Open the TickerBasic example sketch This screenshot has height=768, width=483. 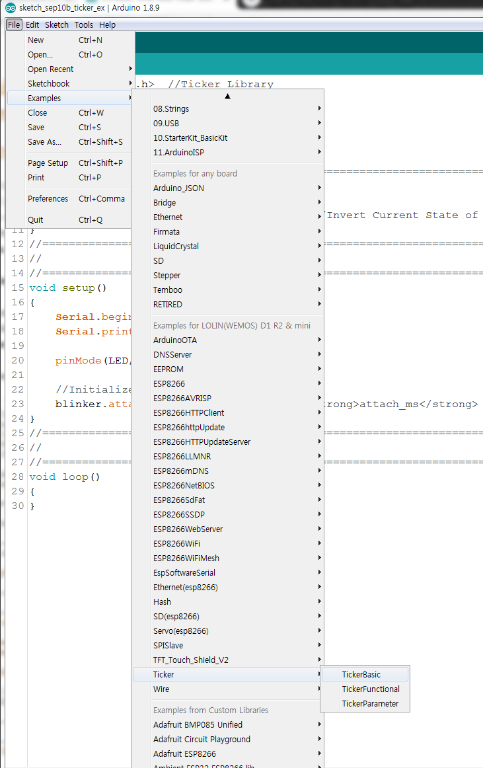tap(361, 675)
